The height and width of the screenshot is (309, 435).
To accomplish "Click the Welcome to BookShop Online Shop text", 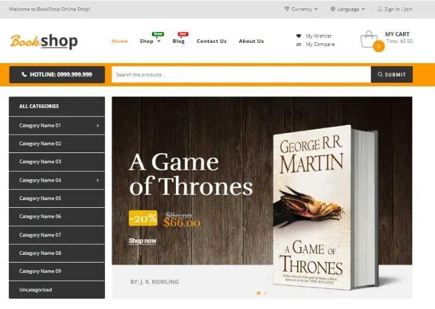I will pyautogui.click(x=49, y=9).
